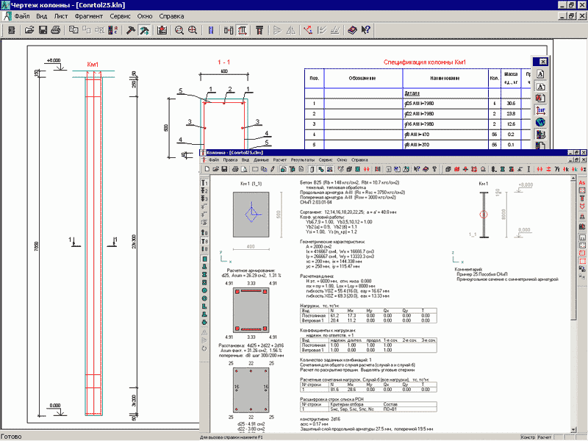
Task: Open the Файл menu in main window
Action: [22, 15]
